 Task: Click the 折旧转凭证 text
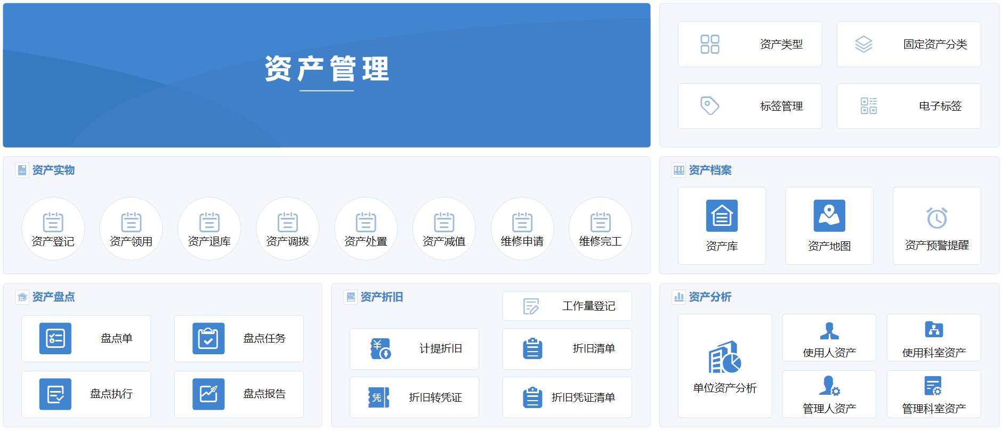(x=435, y=397)
